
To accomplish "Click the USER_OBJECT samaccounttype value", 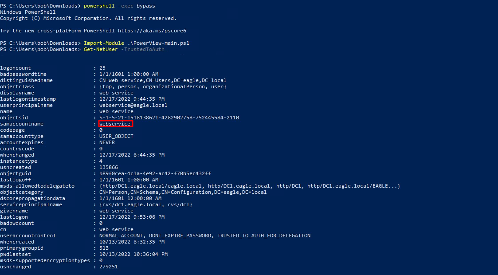I will click(116, 136).
